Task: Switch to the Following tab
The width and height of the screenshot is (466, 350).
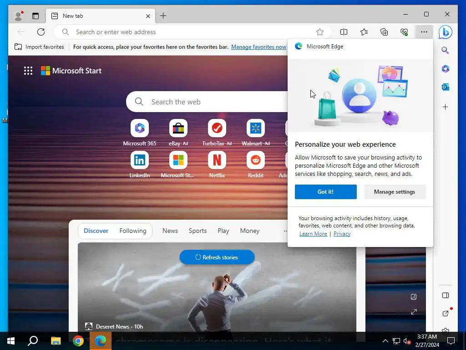Action: point(133,231)
